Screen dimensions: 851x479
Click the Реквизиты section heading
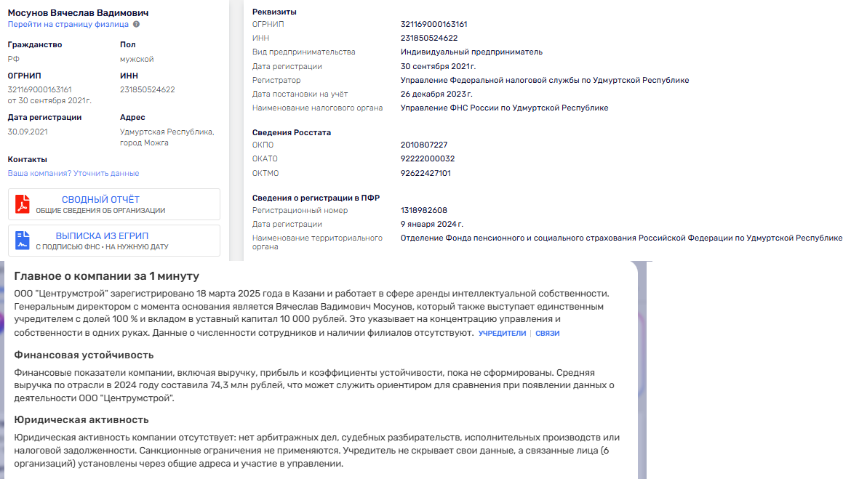click(274, 12)
